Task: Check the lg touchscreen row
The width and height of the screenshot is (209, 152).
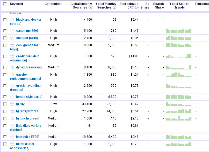Action: pyautogui.click(x=5, y=118)
